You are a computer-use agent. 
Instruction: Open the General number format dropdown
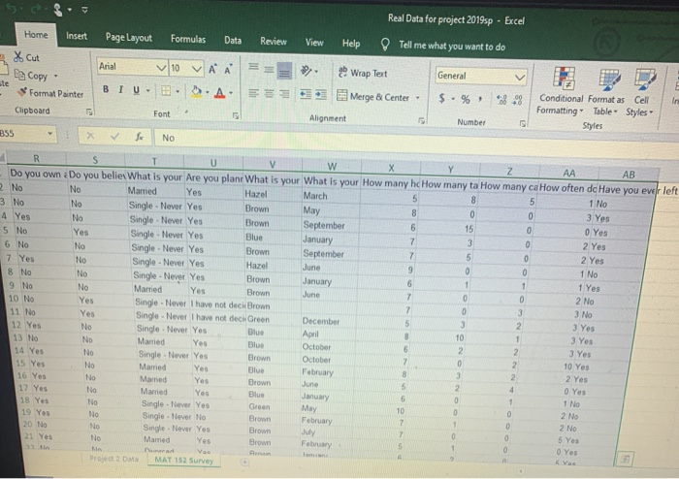(x=520, y=78)
